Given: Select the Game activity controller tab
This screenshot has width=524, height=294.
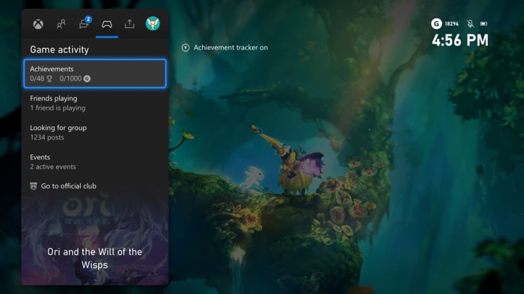Looking at the screenshot, I should [107, 24].
